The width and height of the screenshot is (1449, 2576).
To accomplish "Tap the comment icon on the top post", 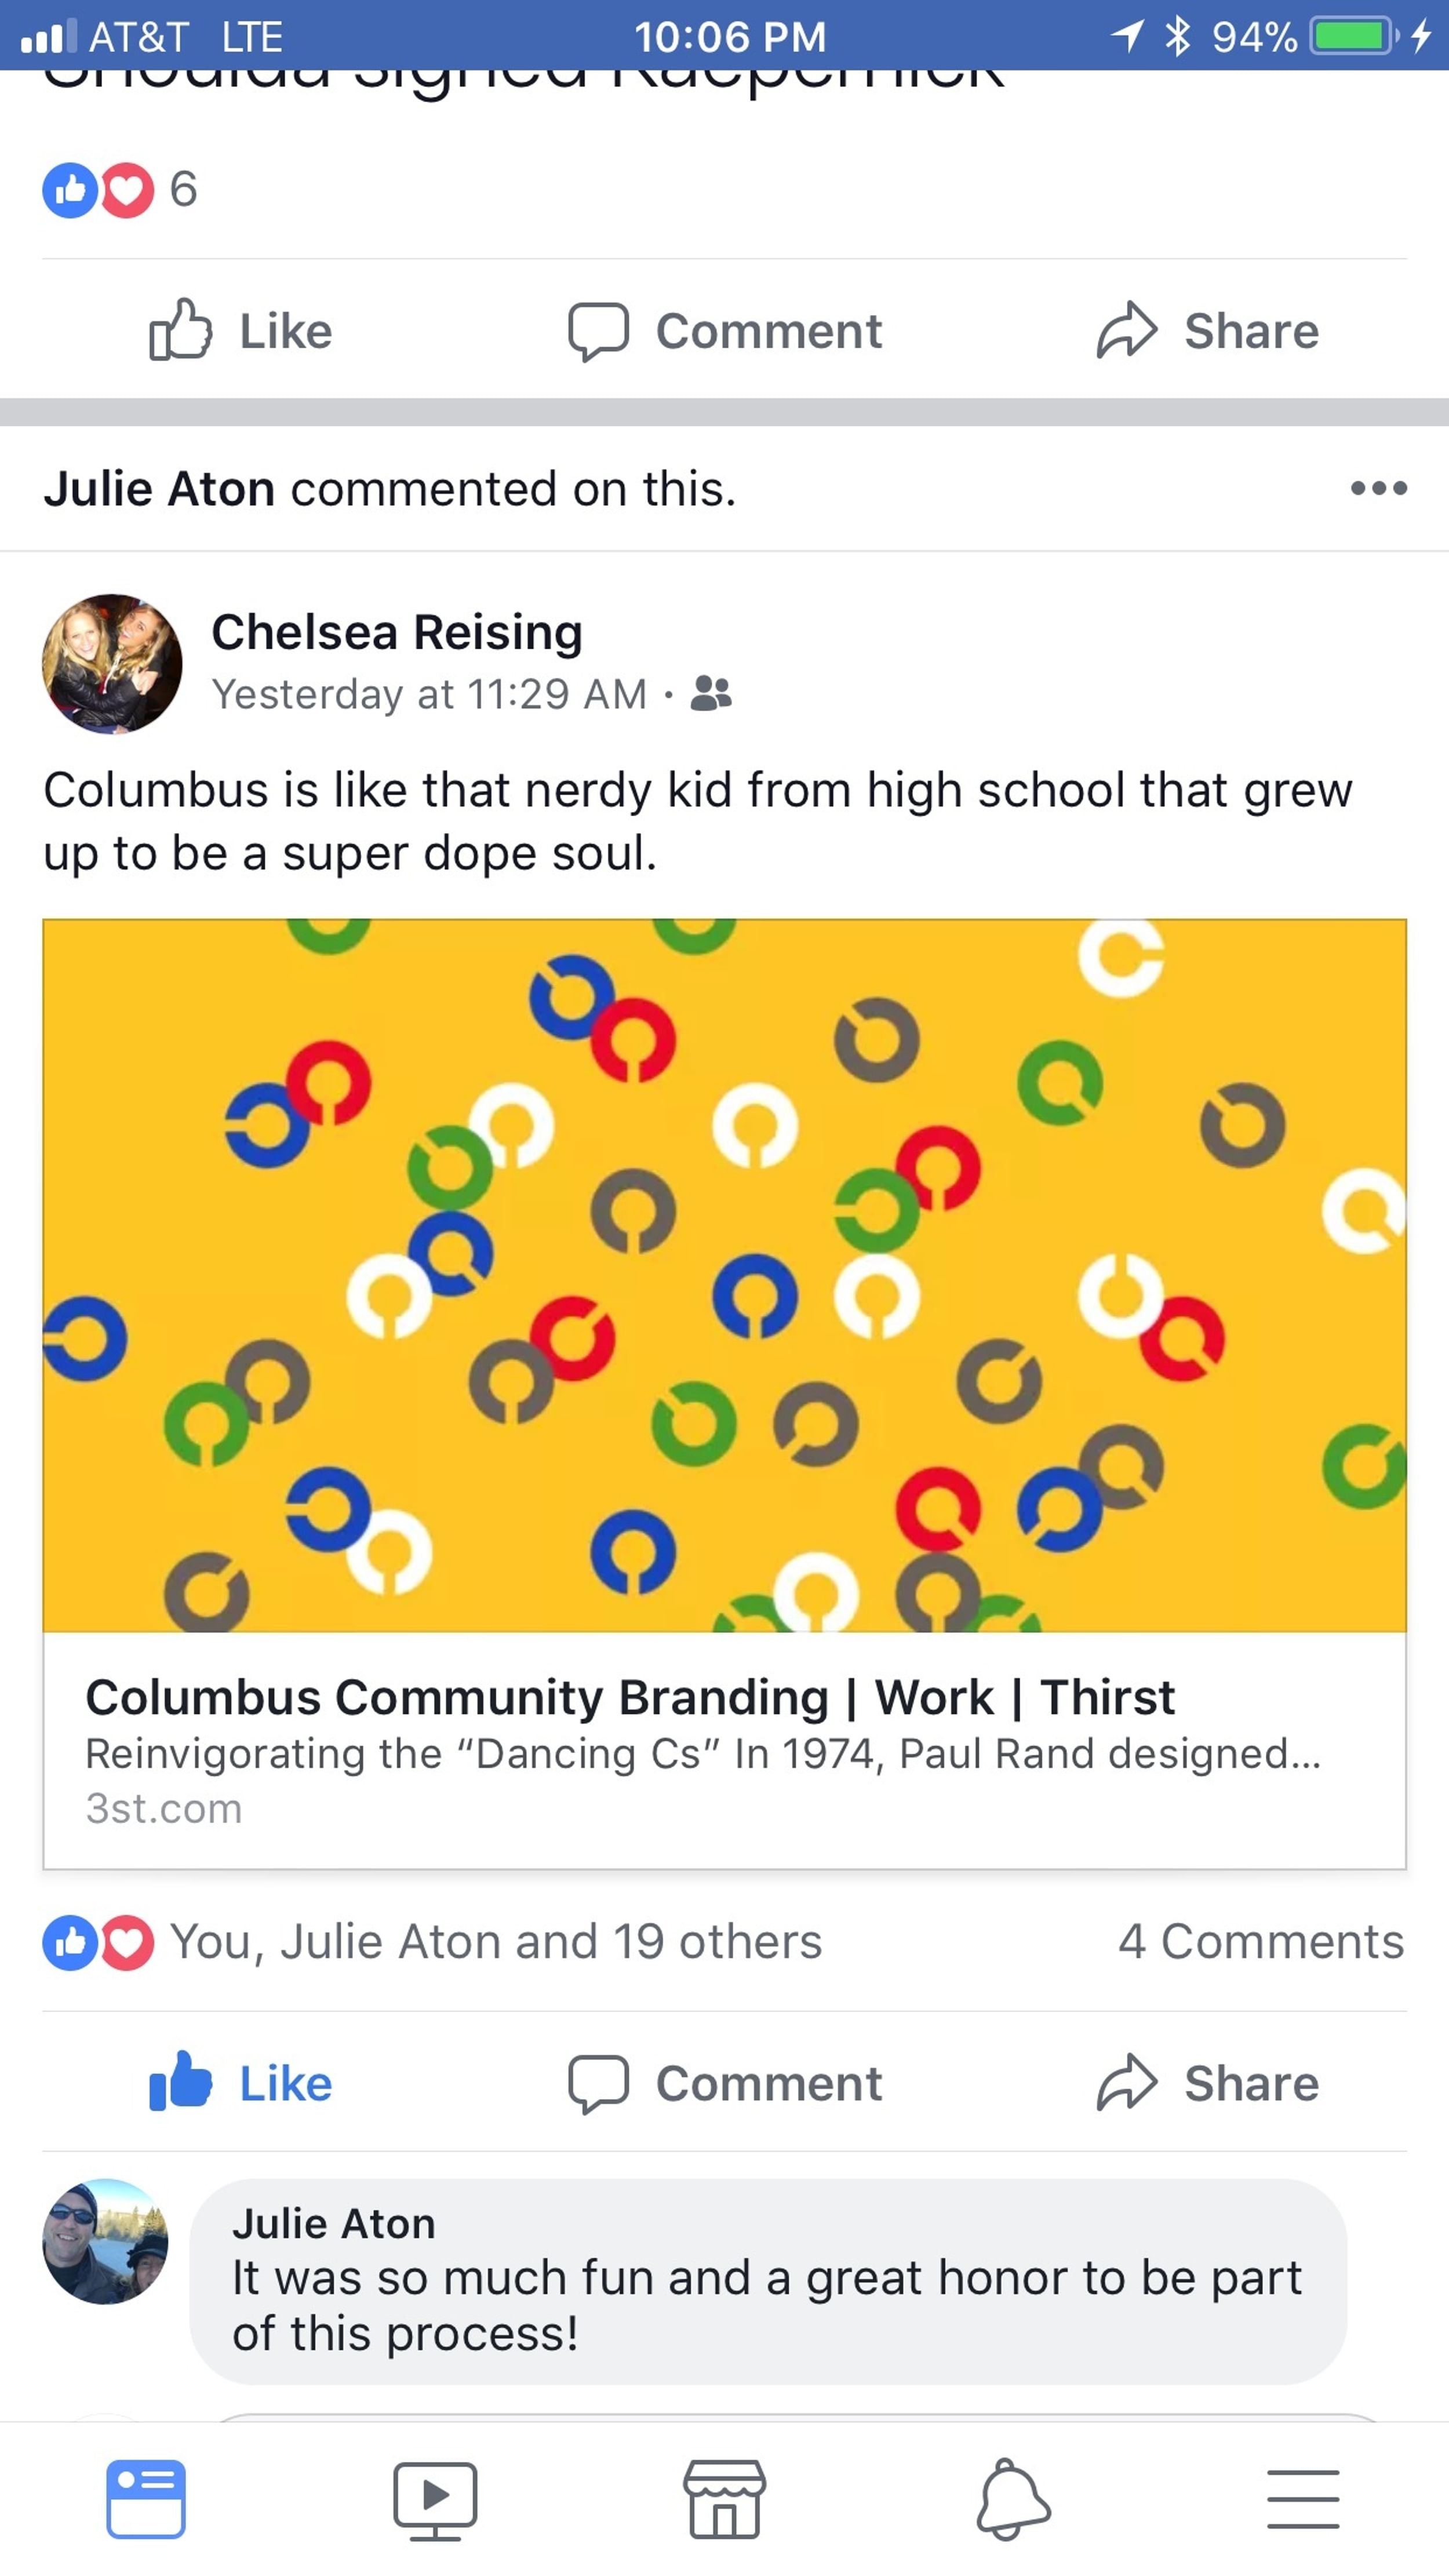I will click(x=725, y=330).
